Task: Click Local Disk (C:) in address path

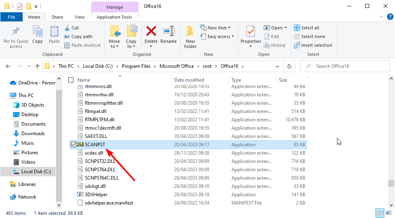Action: click(98, 66)
